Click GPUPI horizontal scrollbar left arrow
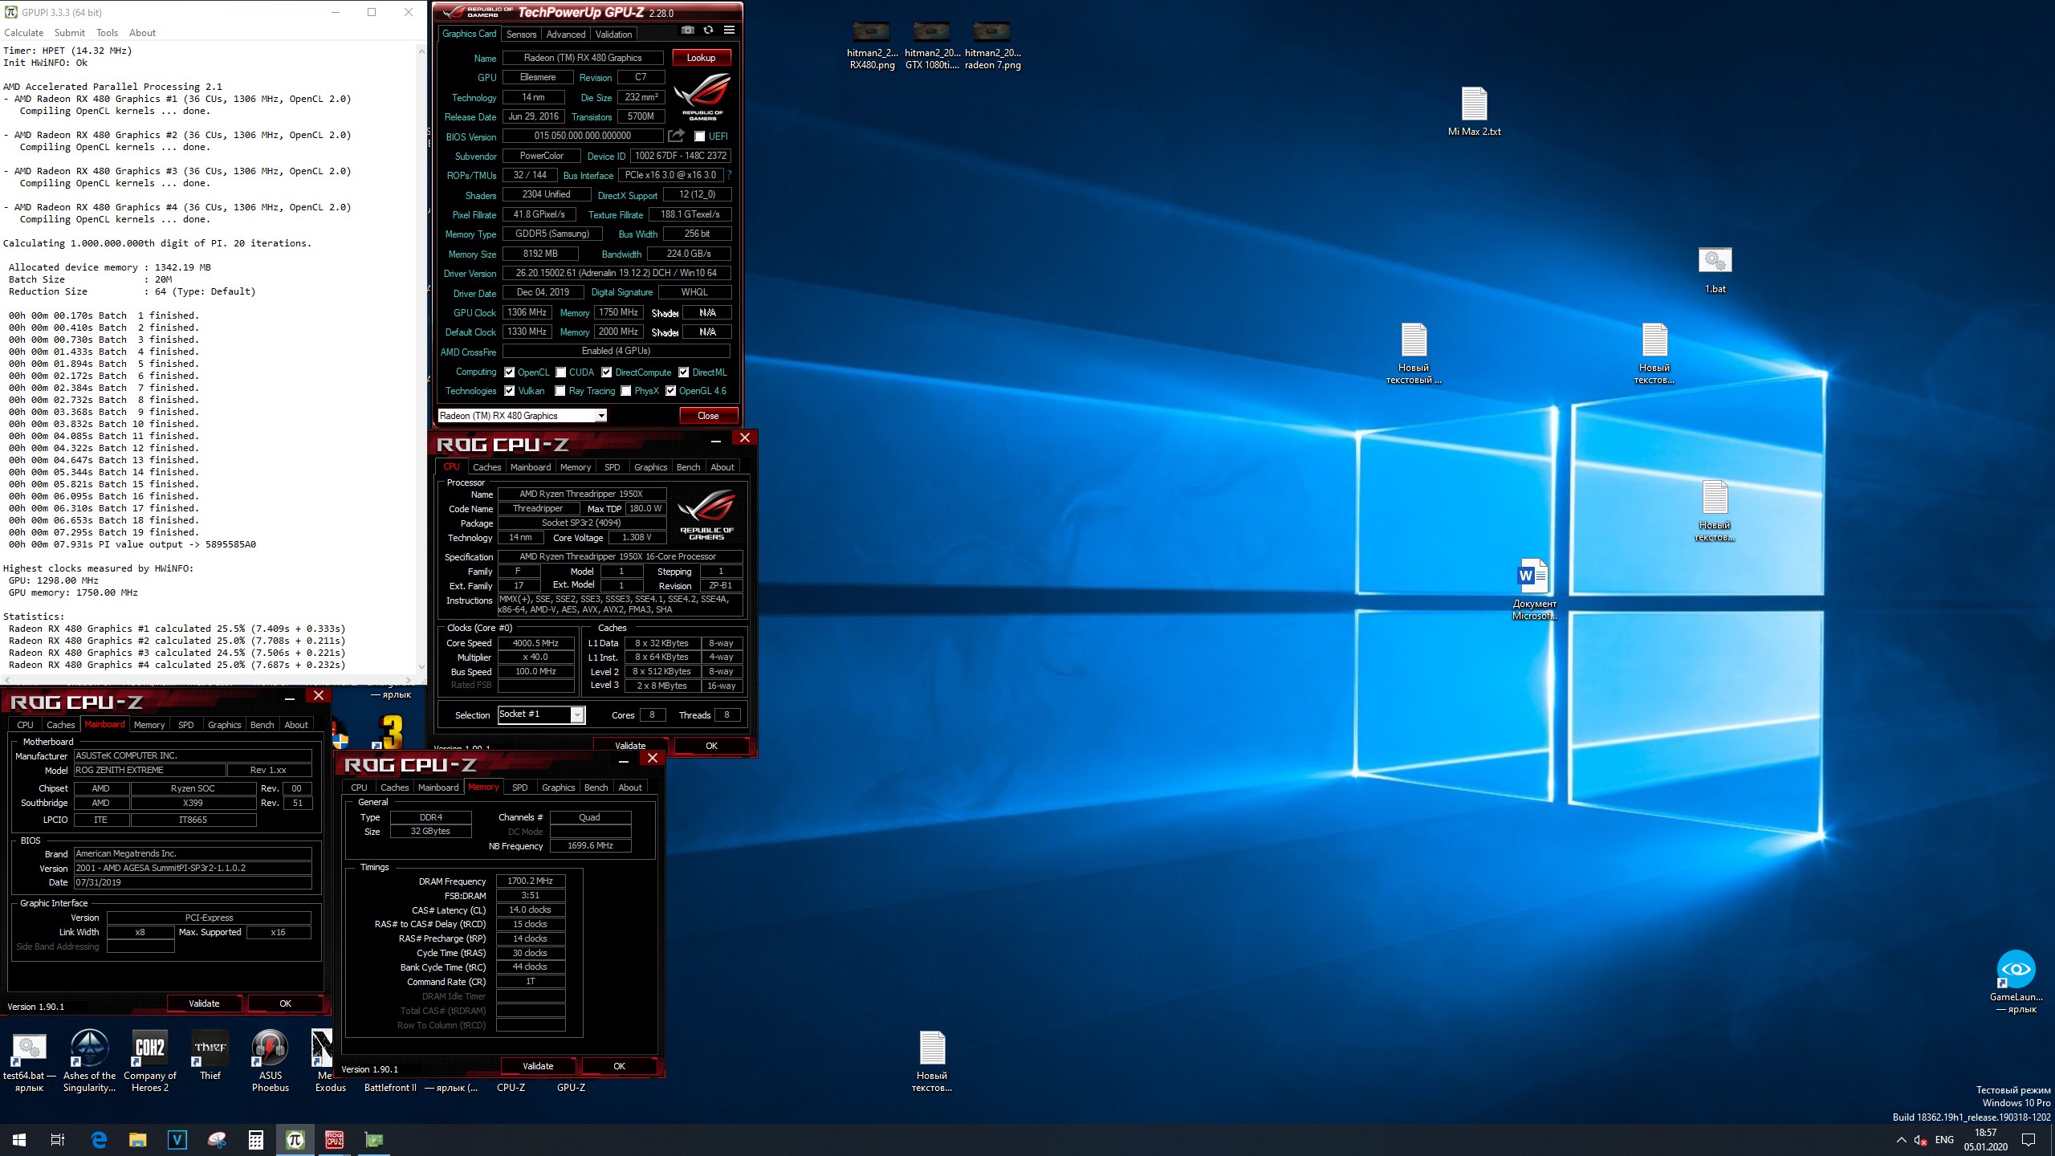Screen dimensions: 2055x1156 point(6,680)
